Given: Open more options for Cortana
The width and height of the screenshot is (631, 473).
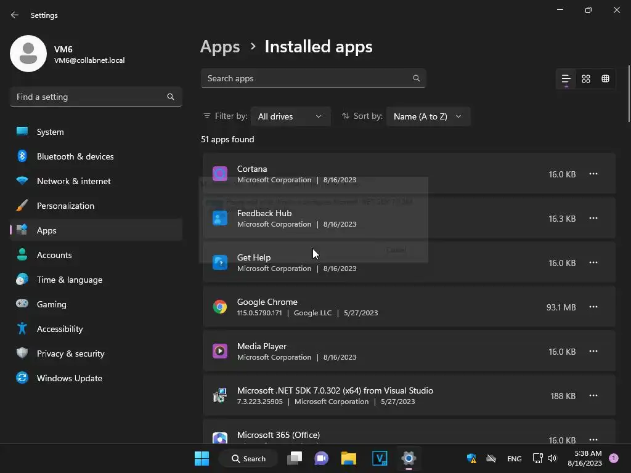Looking at the screenshot, I should (x=593, y=174).
